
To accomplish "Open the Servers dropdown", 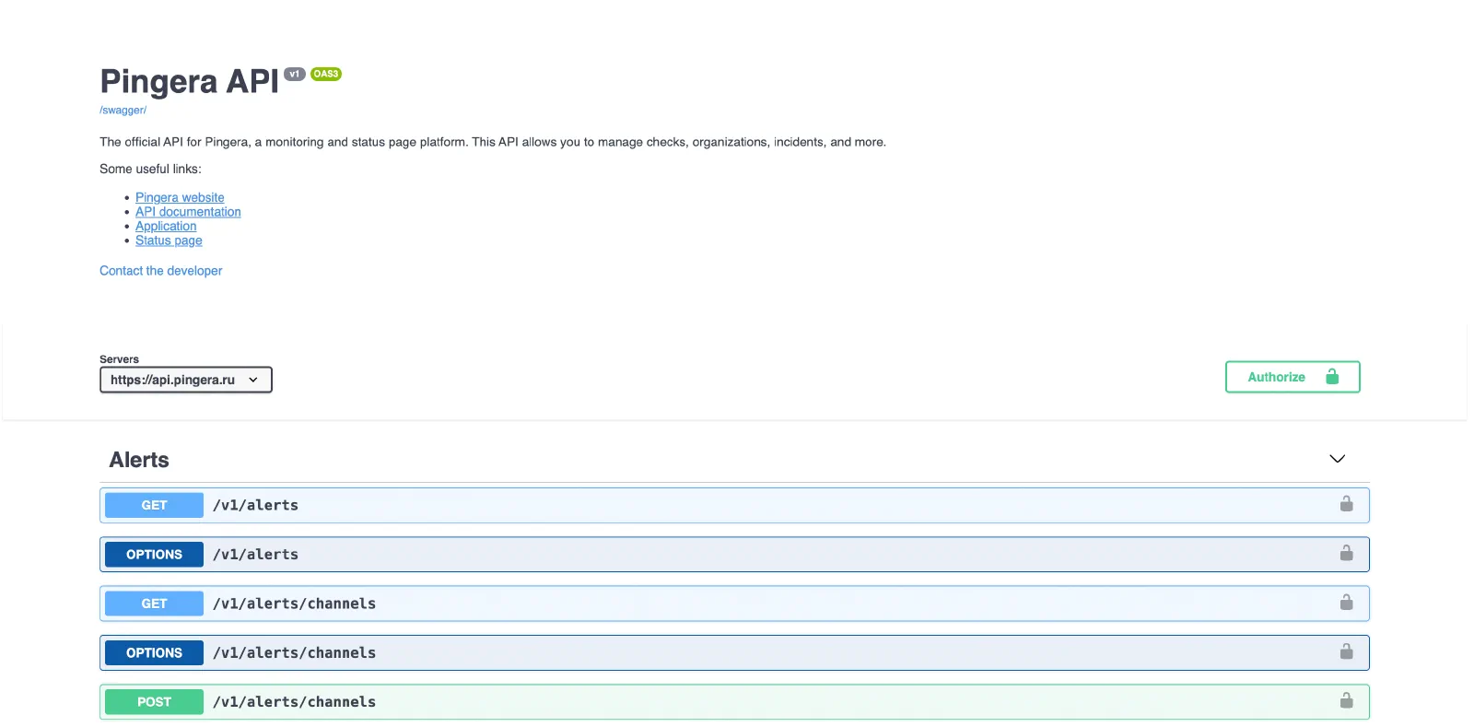I will point(186,380).
